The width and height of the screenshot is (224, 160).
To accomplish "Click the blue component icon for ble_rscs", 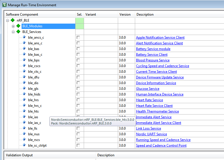I will pos(24,140).
